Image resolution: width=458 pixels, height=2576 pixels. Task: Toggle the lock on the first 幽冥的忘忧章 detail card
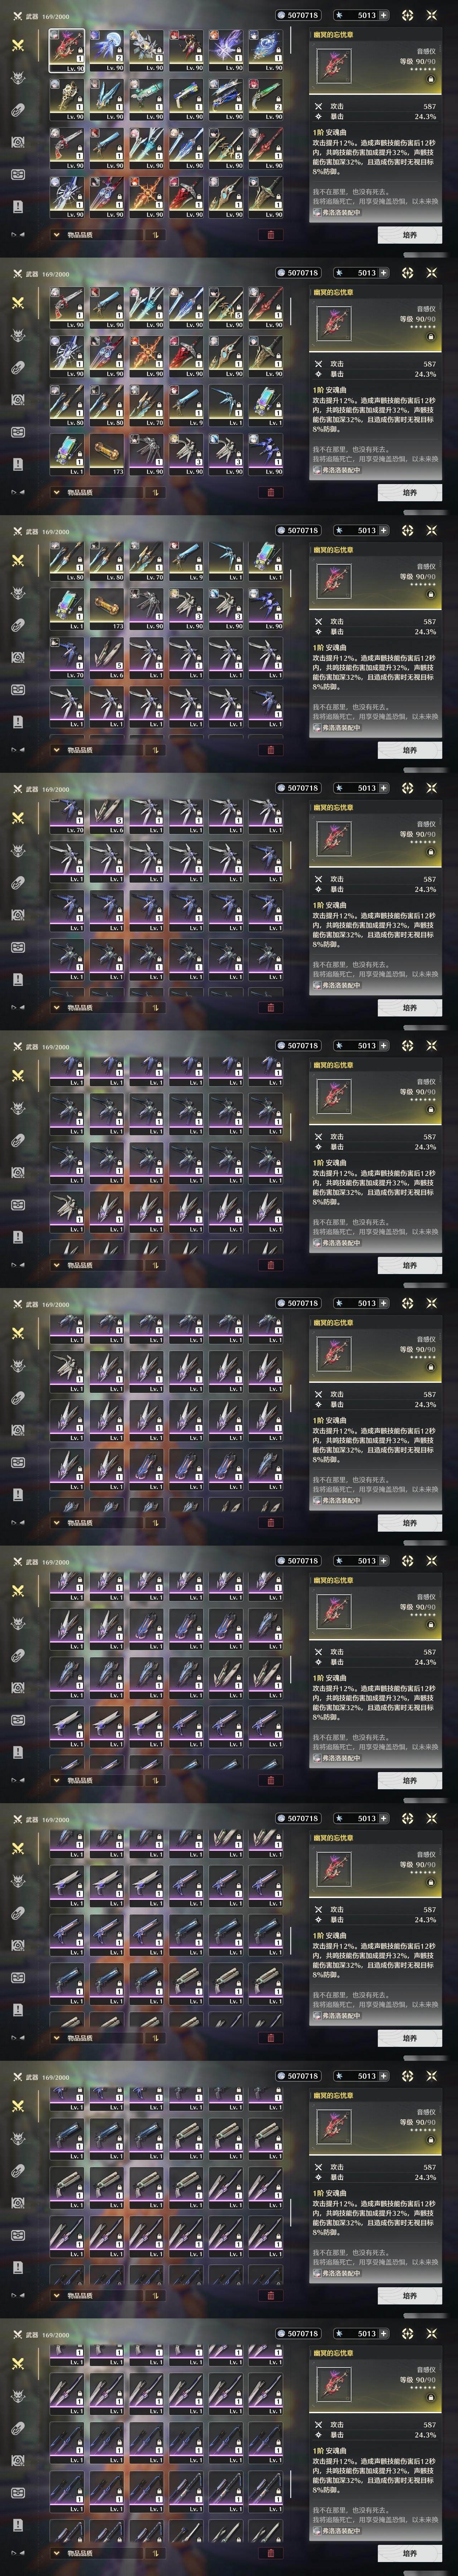click(430, 78)
